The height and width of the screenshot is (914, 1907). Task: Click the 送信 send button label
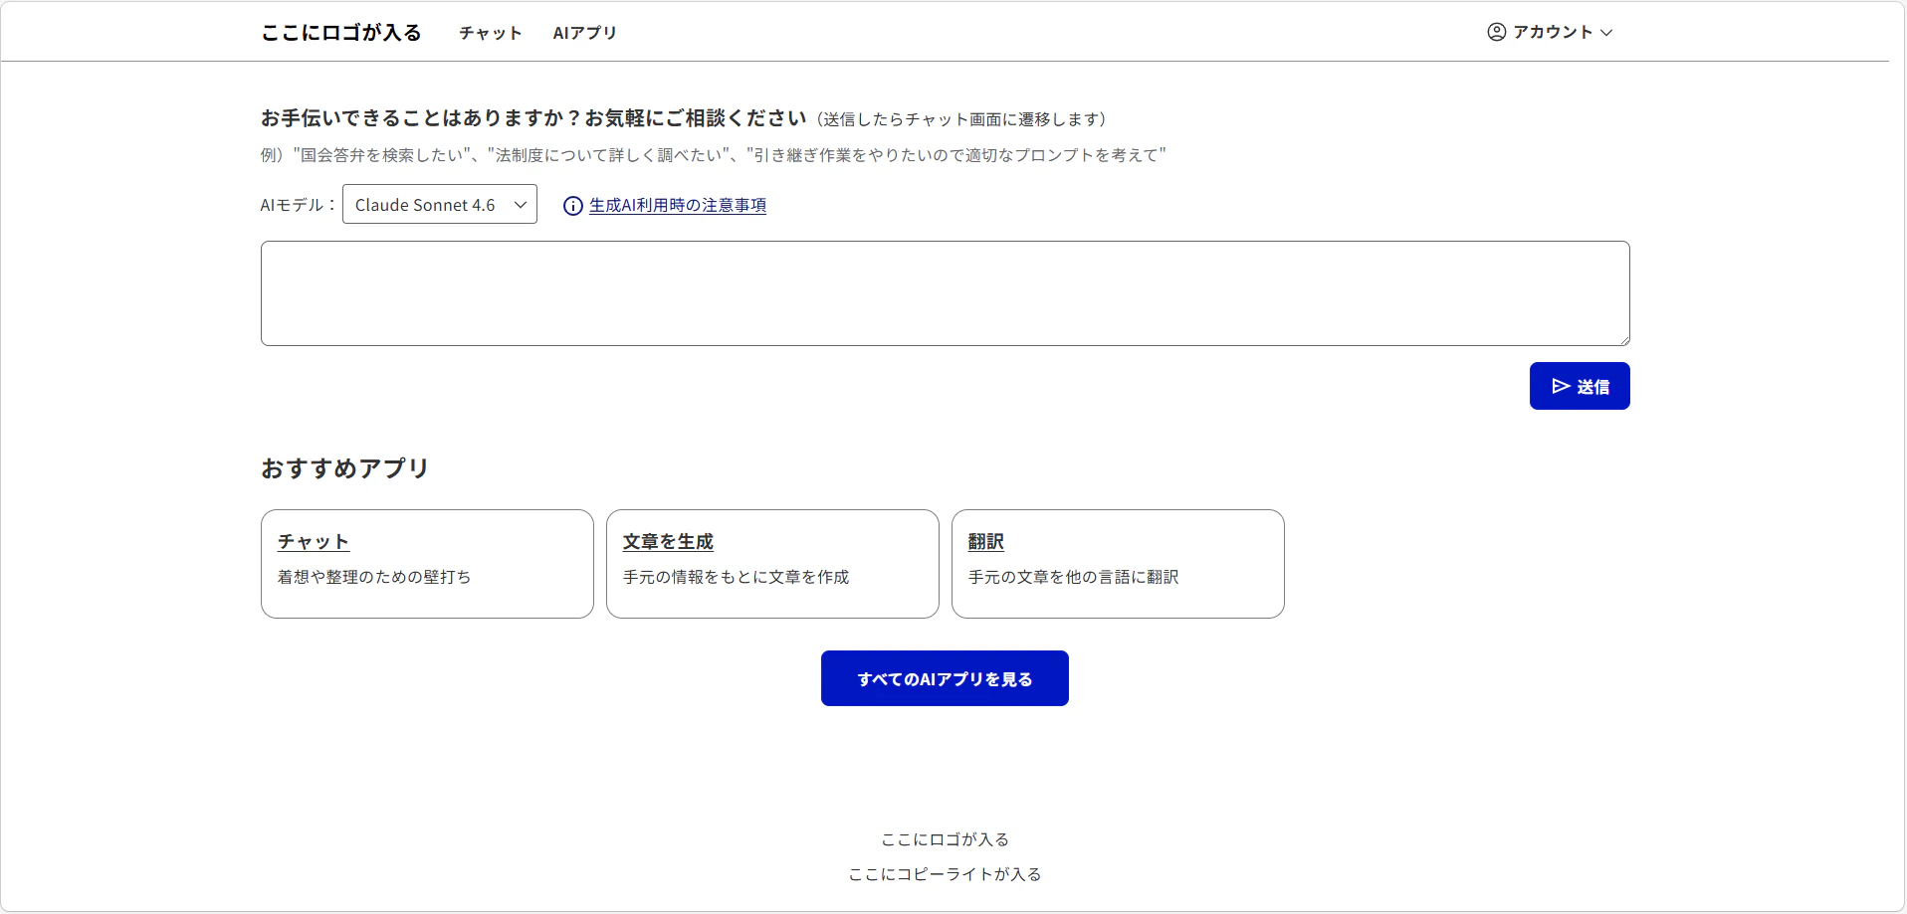click(x=1593, y=387)
